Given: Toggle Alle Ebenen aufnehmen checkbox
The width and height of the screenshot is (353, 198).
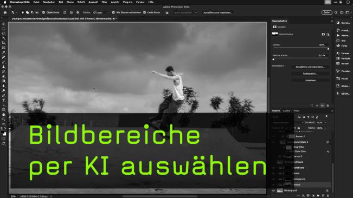Looking at the screenshot, I should click(x=113, y=12).
